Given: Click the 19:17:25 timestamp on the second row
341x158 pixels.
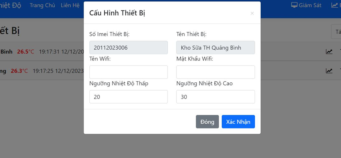Looking at the screenshot, I should tap(42, 71).
